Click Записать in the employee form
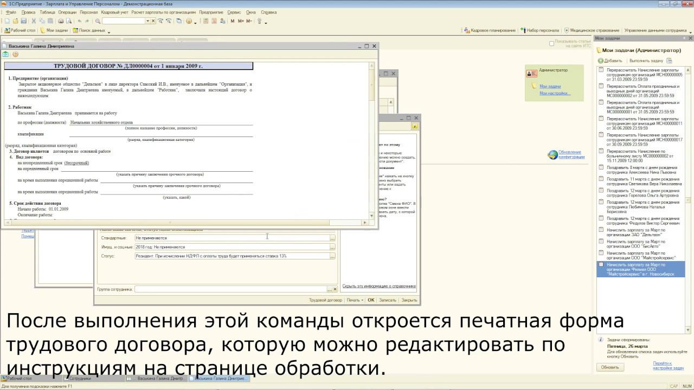 [388, 300]
